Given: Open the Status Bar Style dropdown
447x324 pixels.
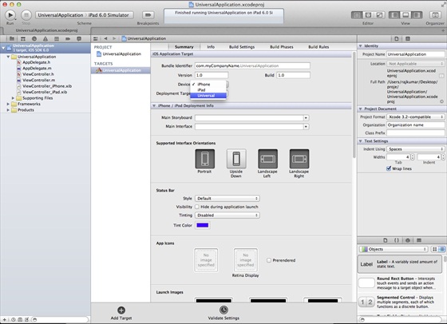Looking at the screenshot, I should tap(227, 199).
